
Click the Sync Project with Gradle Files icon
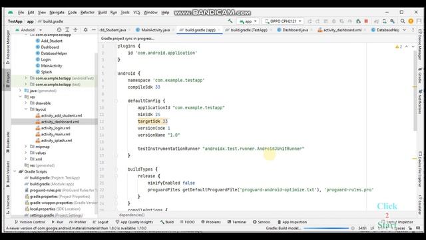(x=376, y=21)
